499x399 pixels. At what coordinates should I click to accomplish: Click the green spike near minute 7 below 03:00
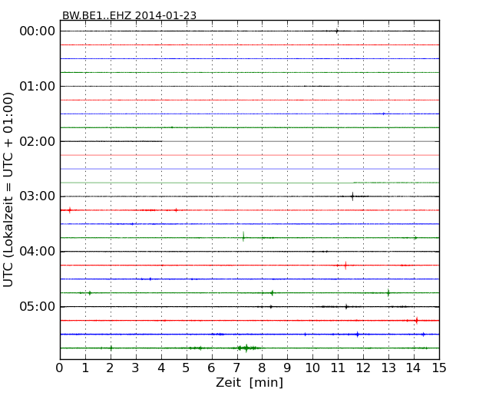coord(243,236)
